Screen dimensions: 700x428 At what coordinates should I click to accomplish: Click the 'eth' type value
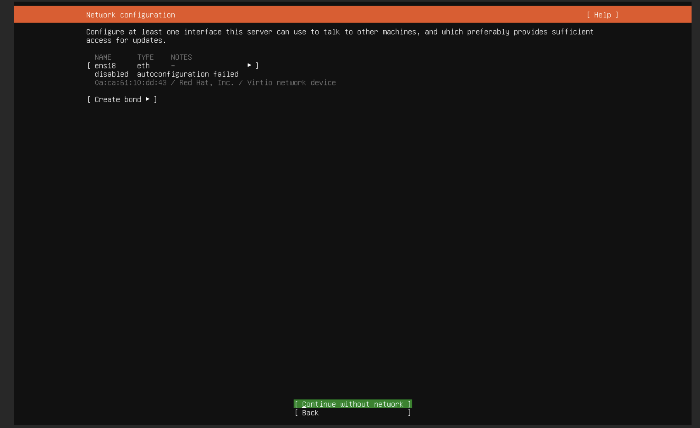[143, 66]
